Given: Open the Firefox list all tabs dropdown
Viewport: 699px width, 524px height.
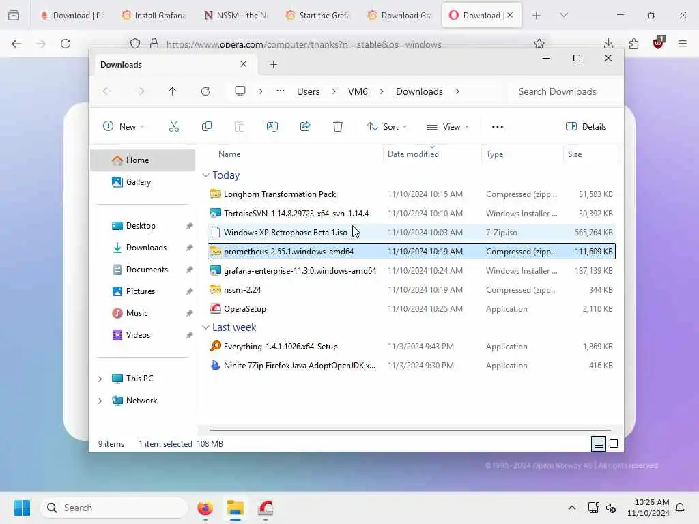Looking at the screenshot, I should coord(564,15).
